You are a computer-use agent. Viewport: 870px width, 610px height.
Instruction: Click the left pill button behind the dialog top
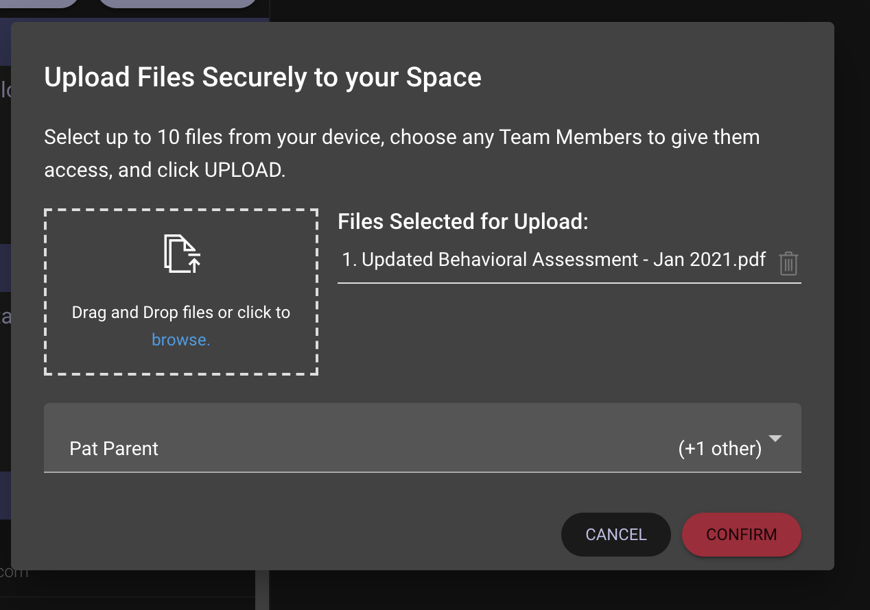point(41,3)
